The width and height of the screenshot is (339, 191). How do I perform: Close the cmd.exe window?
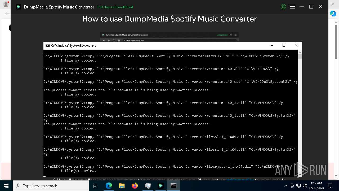coord(296,46)
